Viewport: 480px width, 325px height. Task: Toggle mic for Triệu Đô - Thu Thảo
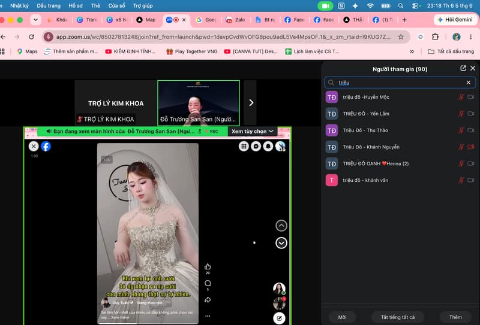(461, 130)
